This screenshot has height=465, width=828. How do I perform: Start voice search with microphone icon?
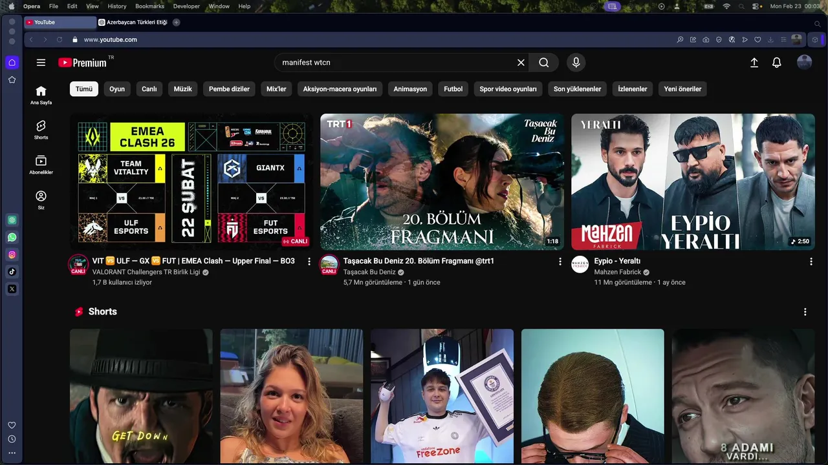point(576,63)
